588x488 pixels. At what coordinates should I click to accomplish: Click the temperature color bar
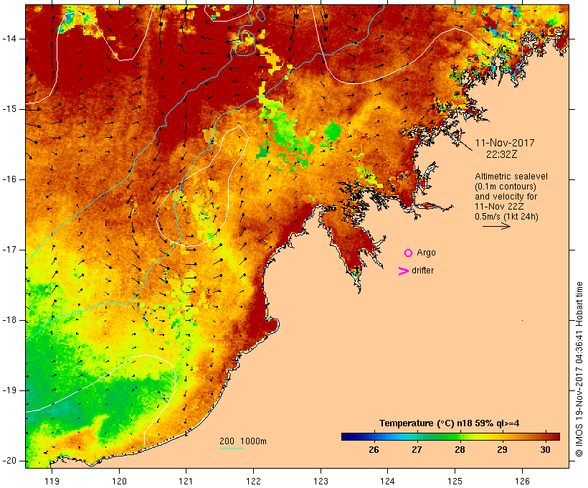point(450,436)
